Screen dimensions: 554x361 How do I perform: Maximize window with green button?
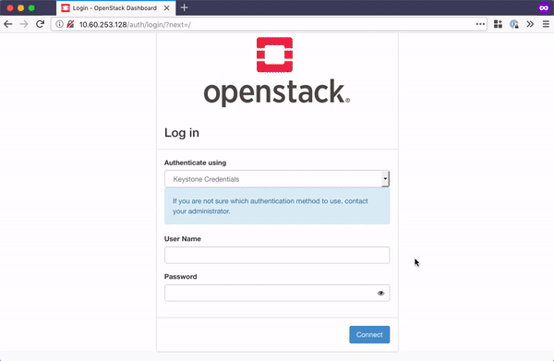31,7
